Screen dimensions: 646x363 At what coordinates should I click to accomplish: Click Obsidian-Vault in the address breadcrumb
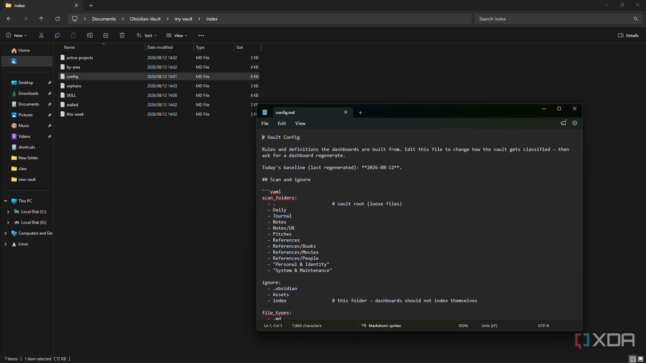tap(145, 19)
